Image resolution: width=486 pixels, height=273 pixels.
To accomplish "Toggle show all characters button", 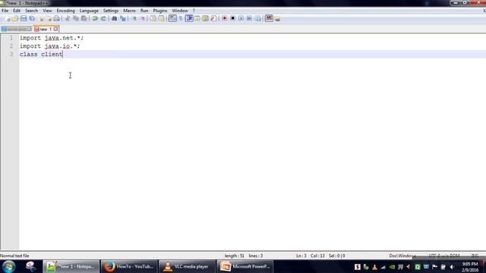I will (x=181, y=18).
